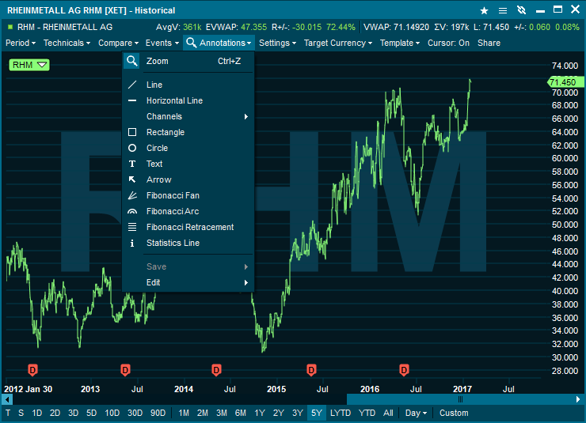Open the hamburger menu icon in title bar
The image size is (586, 423).
(x=503, y=10)
